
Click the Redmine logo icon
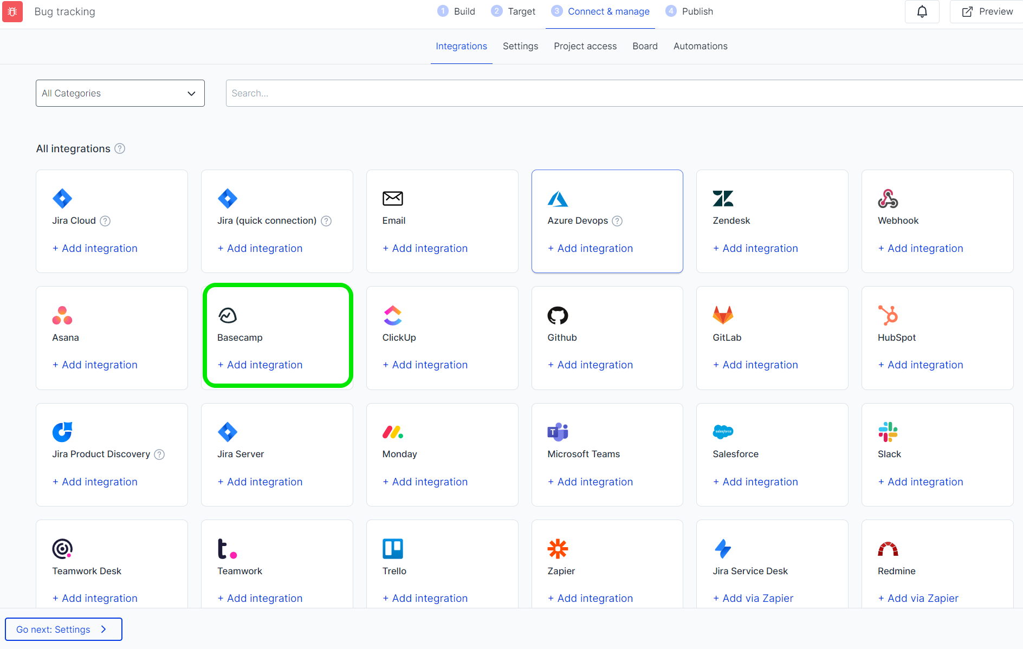point(888,549)
